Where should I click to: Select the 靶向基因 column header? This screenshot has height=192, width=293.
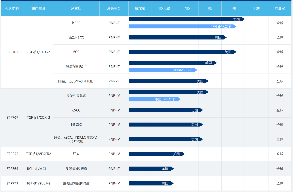tap(38, 8)
